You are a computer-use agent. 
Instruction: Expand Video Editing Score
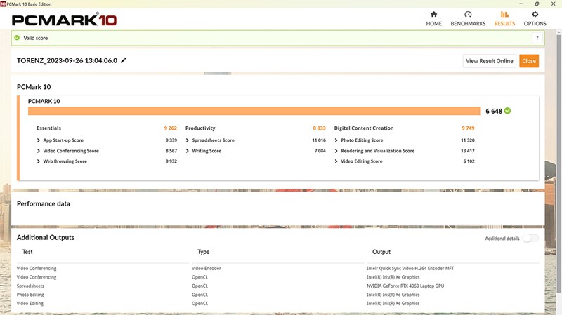tap(336, 161)
